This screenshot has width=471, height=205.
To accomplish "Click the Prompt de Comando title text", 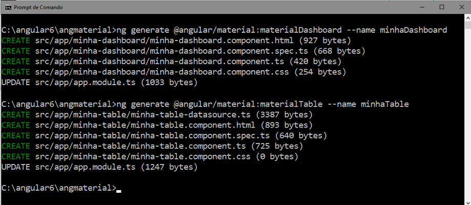I will pos(38,8).
